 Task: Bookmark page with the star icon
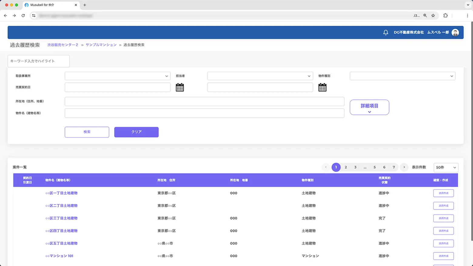(433, 15)
